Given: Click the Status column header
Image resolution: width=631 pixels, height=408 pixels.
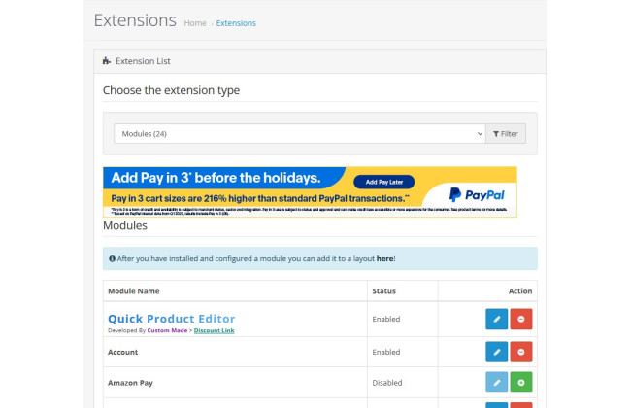Looking at the screenshot, I should (x=383, y=291).
